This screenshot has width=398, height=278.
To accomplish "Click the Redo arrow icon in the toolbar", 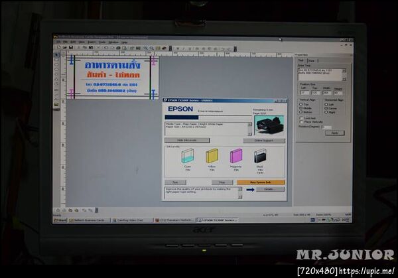I will 112,48.
